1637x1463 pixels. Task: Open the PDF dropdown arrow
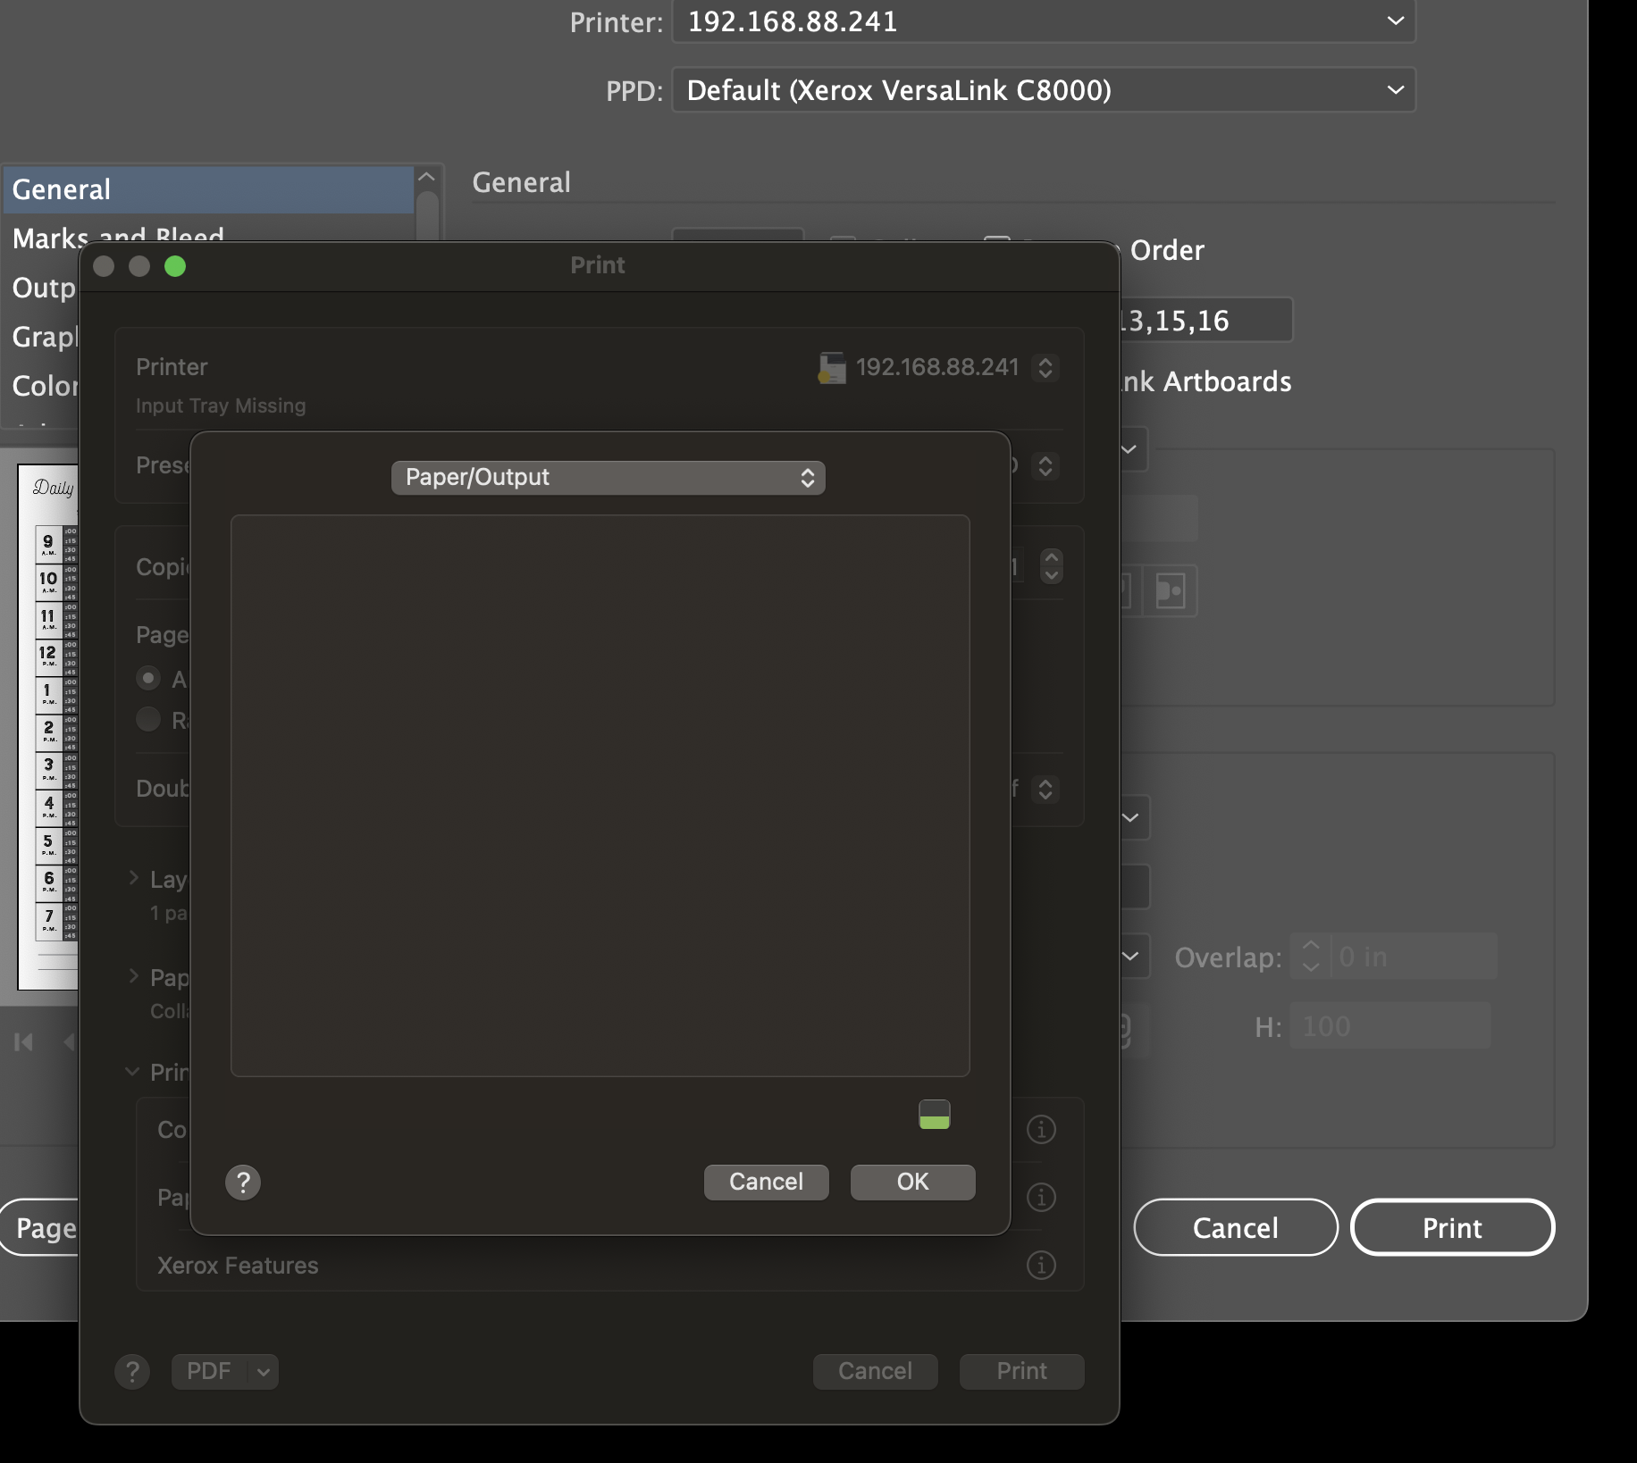(264, 1372)
